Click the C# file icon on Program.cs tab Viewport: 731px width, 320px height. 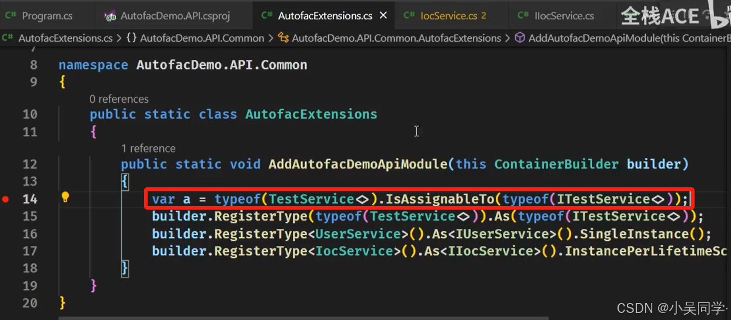11,16
